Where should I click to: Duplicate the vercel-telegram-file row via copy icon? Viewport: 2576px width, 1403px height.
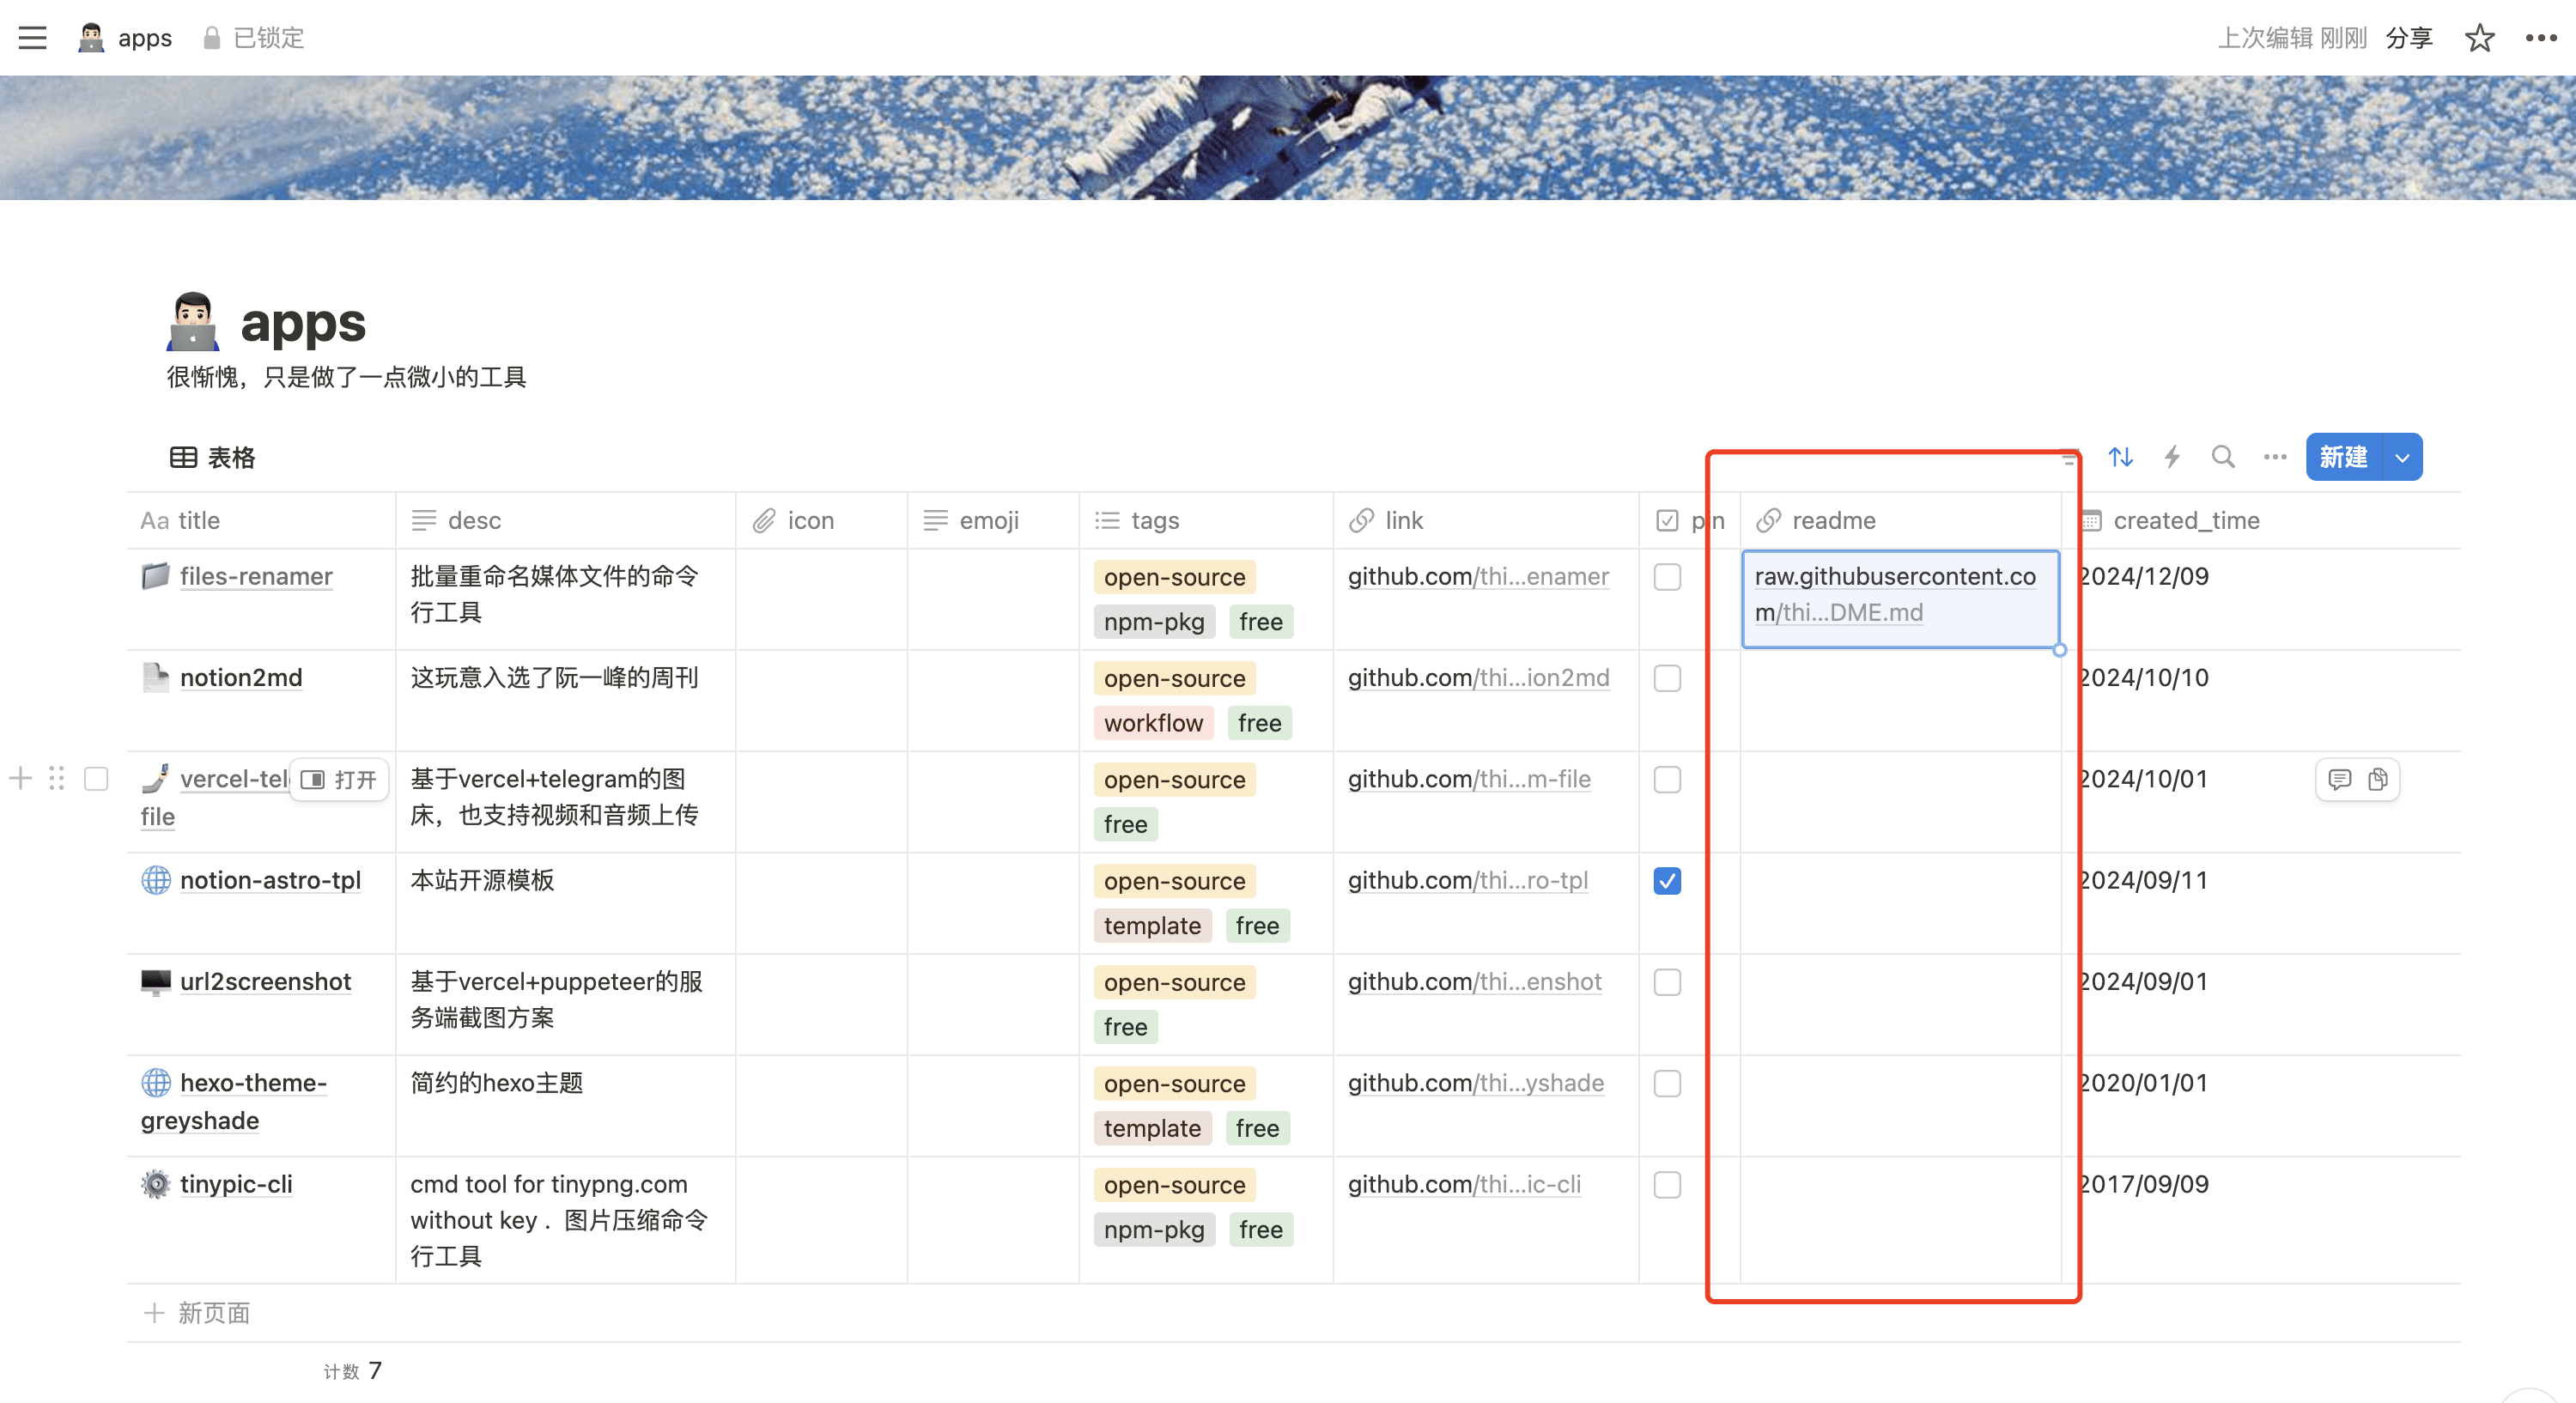coord(2379,779)
